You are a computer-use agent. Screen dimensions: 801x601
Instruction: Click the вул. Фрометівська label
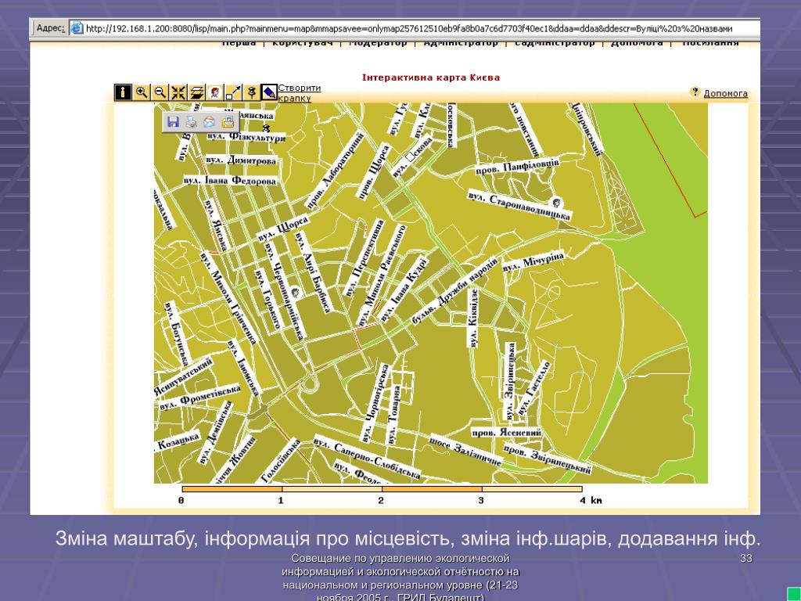tap(199, 397)
